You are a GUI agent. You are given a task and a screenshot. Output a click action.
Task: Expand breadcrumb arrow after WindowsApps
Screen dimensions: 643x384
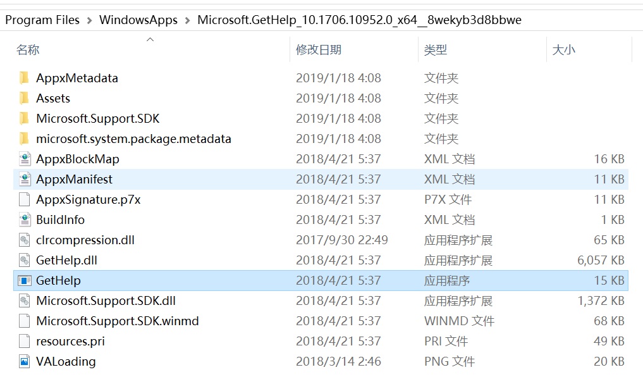tap(187, 20)
